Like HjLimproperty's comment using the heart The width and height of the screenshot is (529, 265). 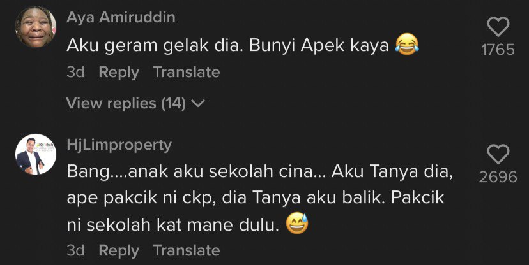pos(498,154)
